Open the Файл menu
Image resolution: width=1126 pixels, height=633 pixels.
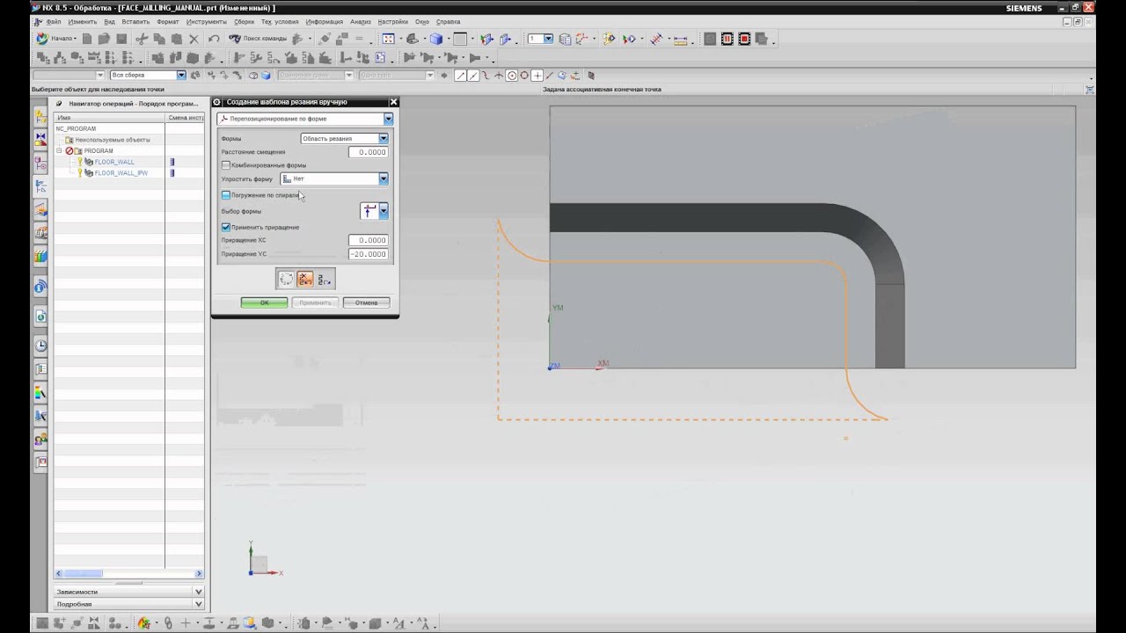[x=54, y=21]
